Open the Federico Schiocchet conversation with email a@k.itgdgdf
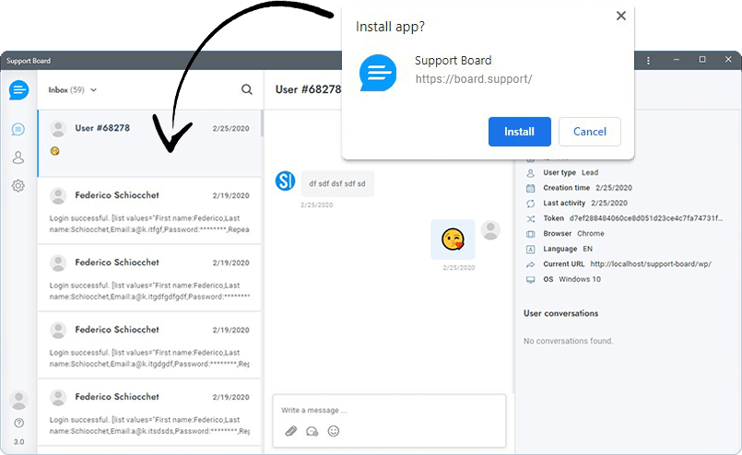742x455 pixels. [x=149, y=345]
